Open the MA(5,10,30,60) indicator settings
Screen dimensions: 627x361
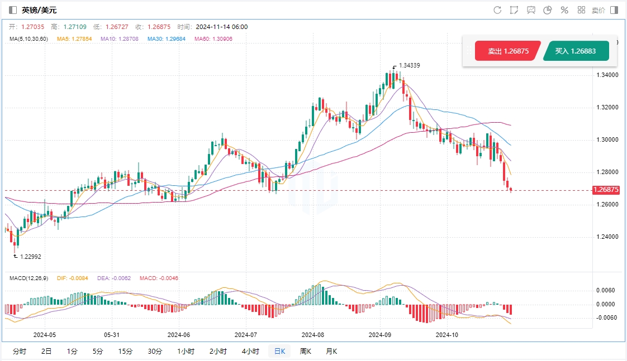pos(29,39)
